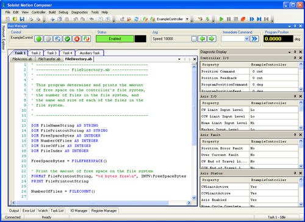Open the Build menu
Image resolution: width=305 pixels, height=222 pixels.
pos(52,12)
